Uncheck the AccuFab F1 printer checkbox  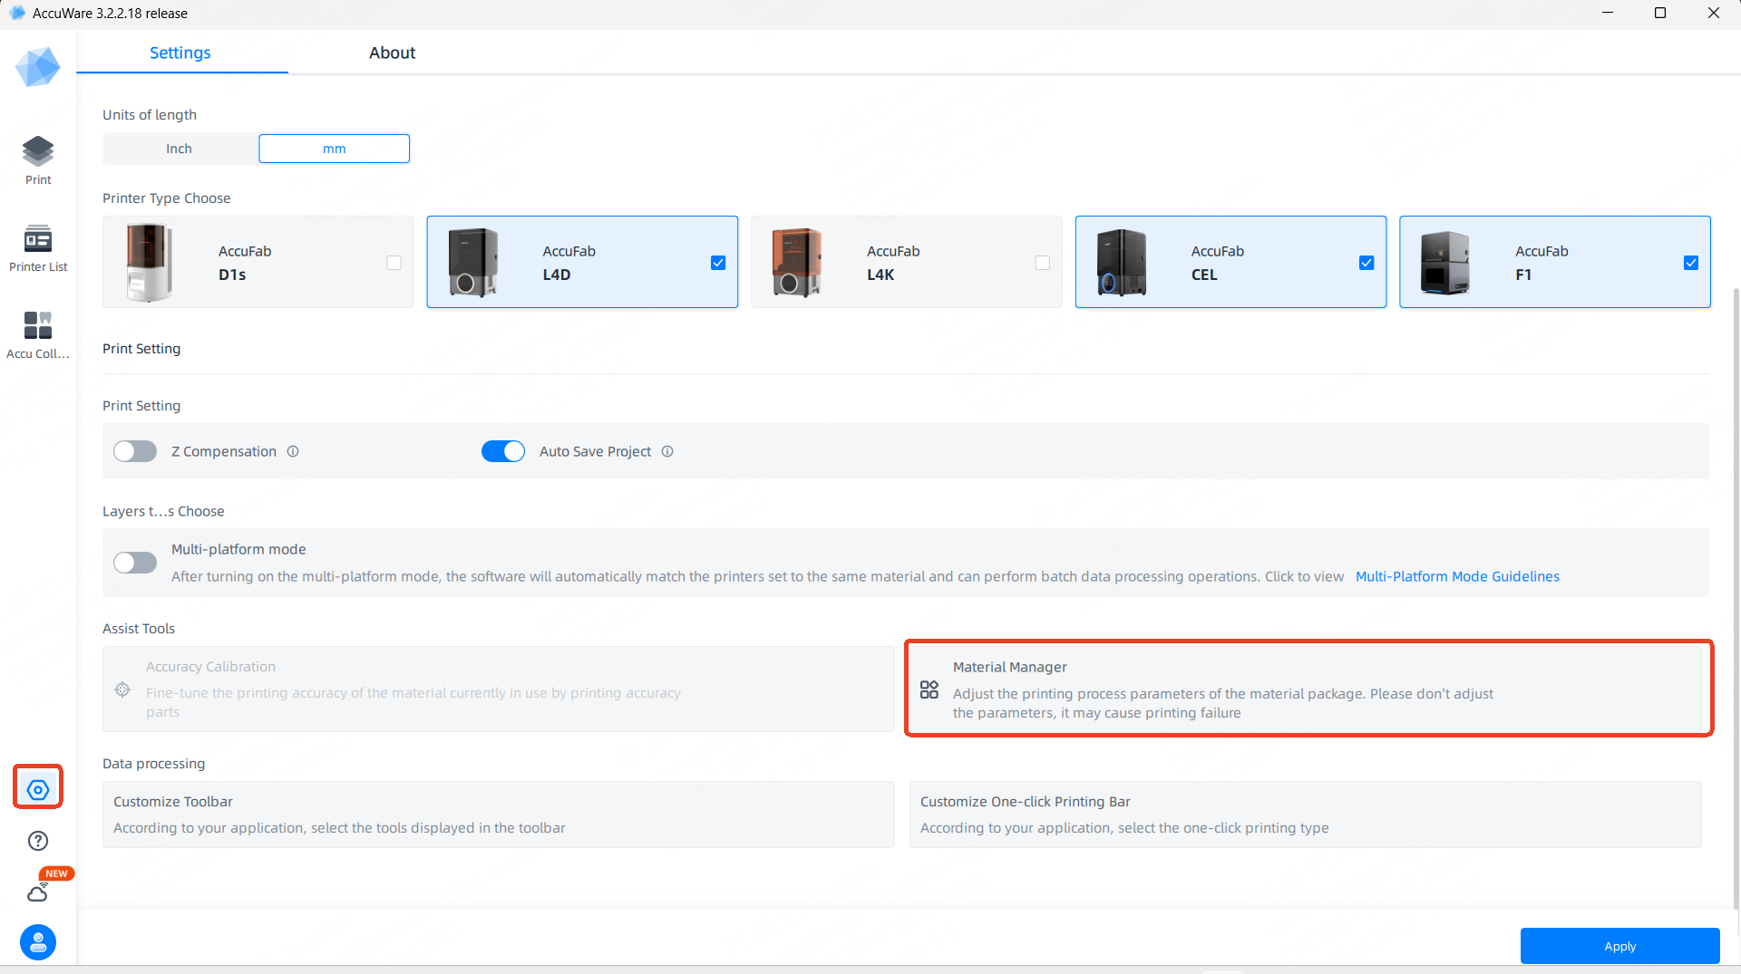[x=1691, y=263]
